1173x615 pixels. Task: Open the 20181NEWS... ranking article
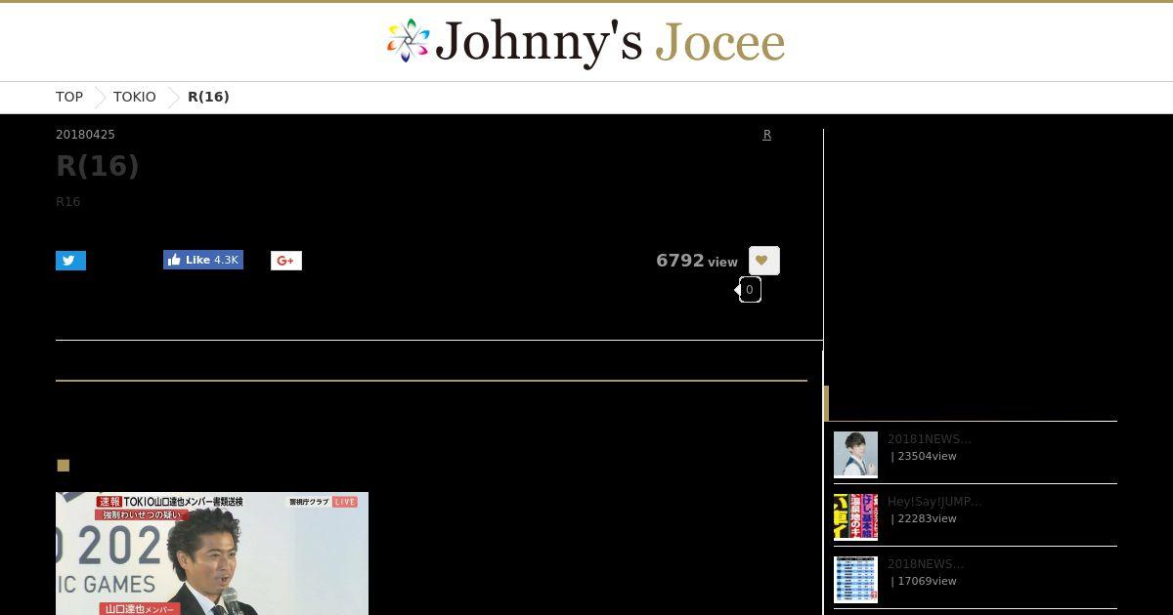tap(929, 439)
